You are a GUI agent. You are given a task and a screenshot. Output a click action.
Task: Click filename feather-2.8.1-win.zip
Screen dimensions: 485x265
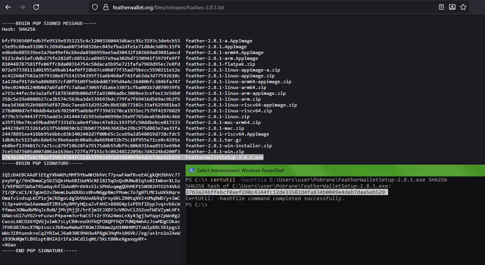pyautogui.click(x=215, y=152)
